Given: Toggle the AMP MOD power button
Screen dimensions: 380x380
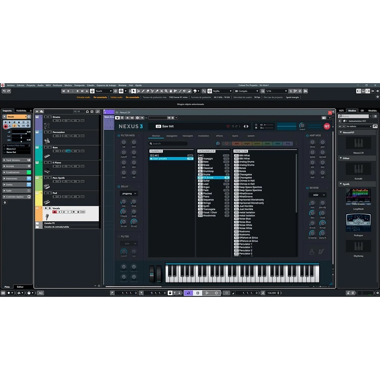Looking at the screenshot, I should 307,135.
